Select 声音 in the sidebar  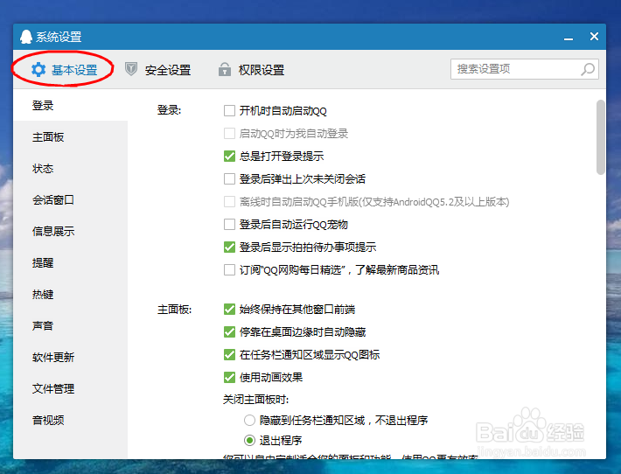coord(71,326)
